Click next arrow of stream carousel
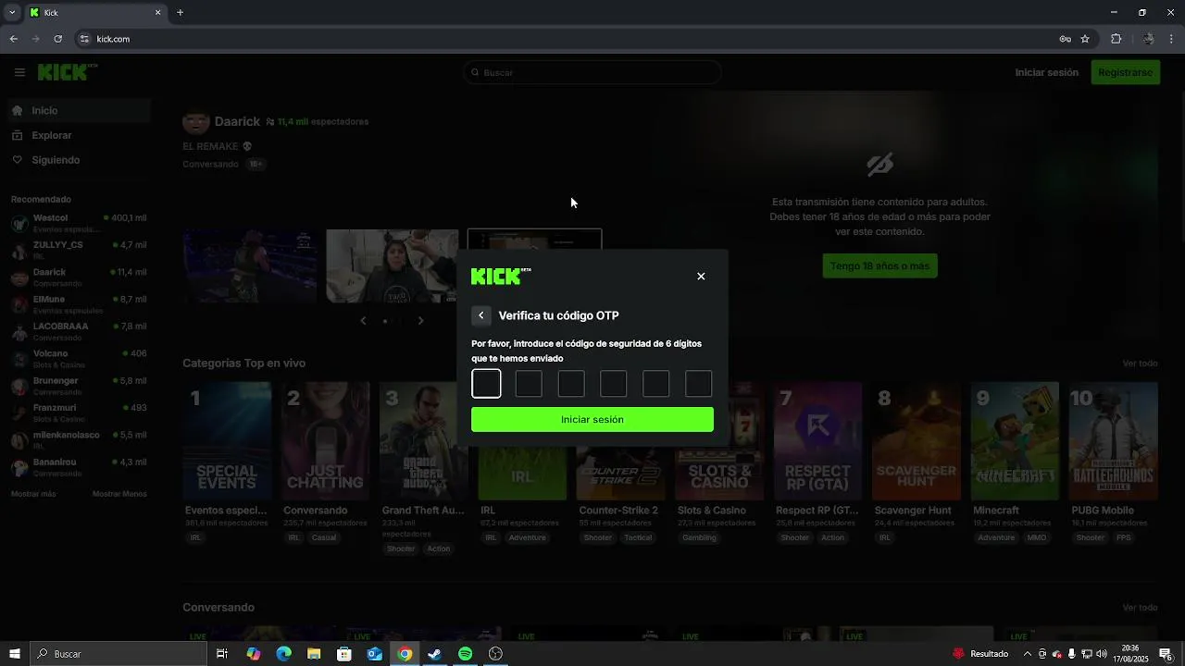Screen dimensions: 1185x666 click(420, 321)
